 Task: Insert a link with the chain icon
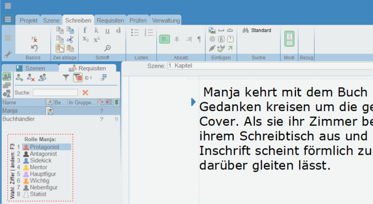[x=212, y=48]
